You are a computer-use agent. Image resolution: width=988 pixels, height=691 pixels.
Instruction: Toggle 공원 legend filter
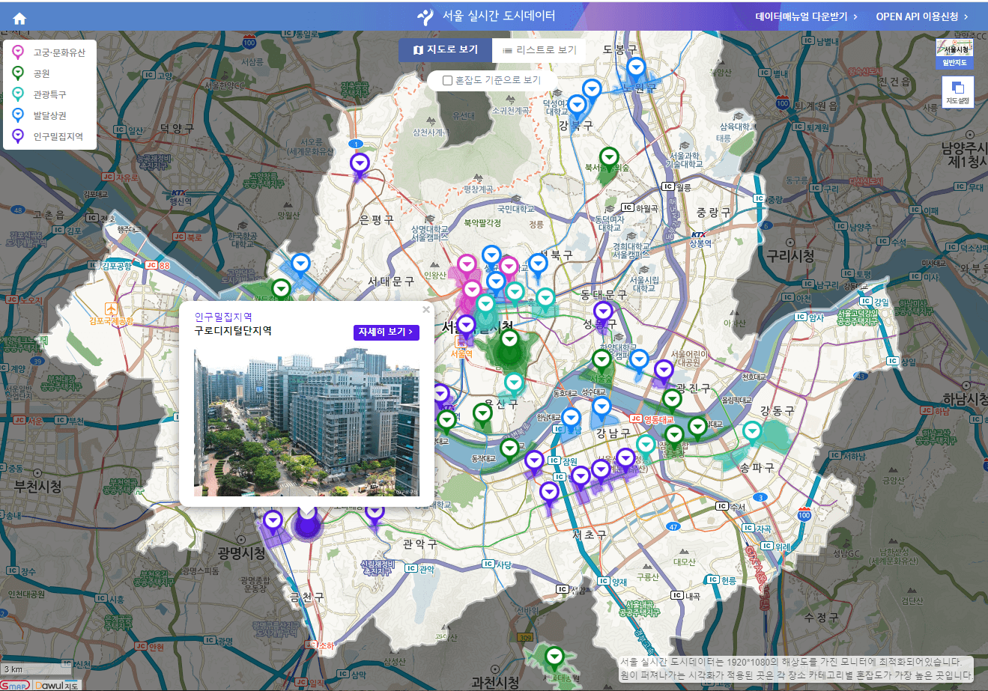click(31, 73)
